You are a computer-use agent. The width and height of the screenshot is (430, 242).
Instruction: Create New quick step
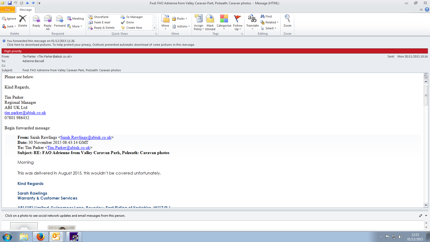(132, 28)
